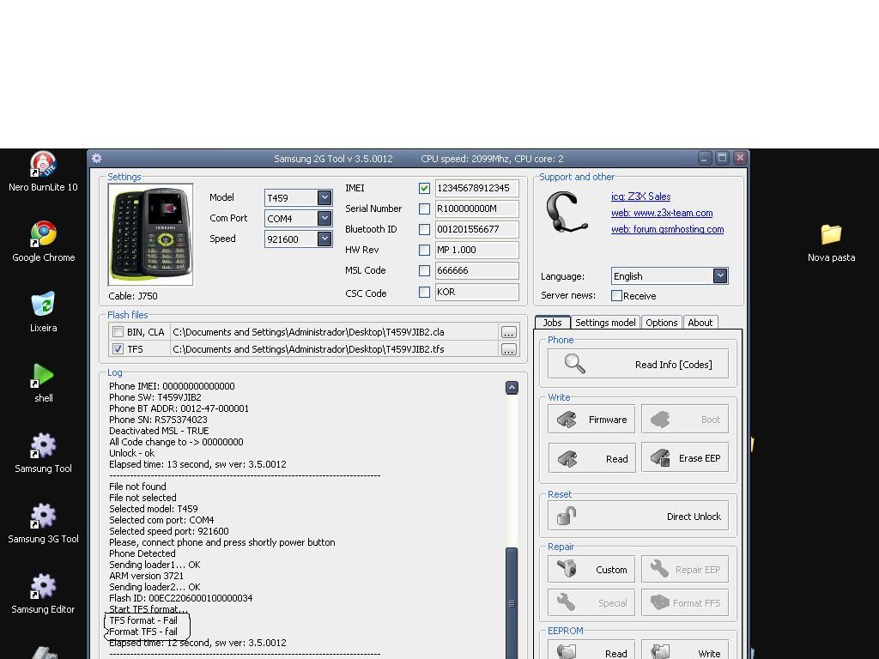Enable the MSL Code checkbox

424,270
